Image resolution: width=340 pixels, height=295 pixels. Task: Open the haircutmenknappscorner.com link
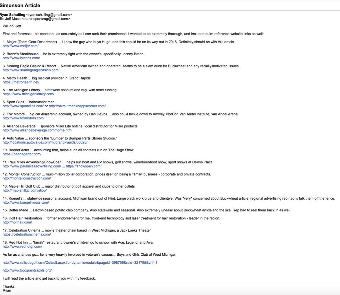pyautogui.click(x=77, y=106)
